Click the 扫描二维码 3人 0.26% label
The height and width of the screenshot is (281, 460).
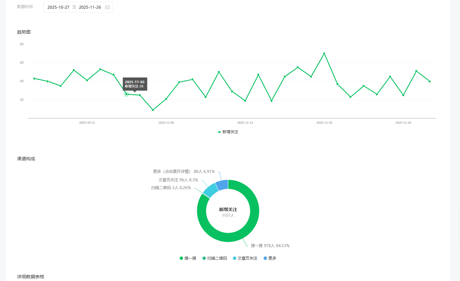pos(171,188)
